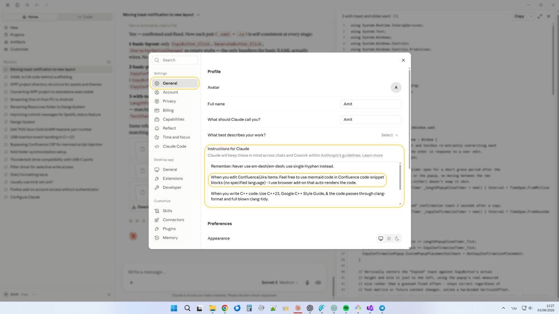Image resolution: width=559 pixels, height=314 pixels.
Task: Click the settings dialog vertical scrollbar
Action: coord(409,119)
